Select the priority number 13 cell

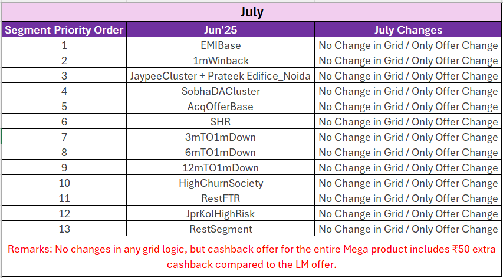click(64, 229)
